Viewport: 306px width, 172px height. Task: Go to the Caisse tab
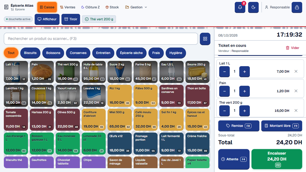point(47,7)
